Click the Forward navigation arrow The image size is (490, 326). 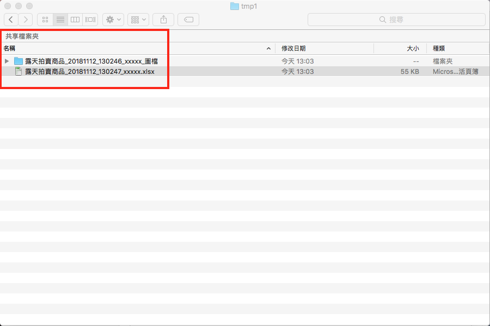[x=26, y=20]
